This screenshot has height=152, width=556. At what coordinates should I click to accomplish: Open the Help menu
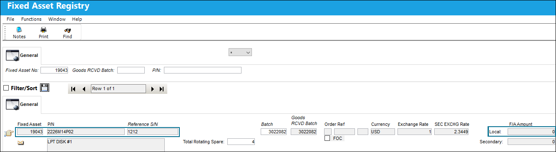[77, 19]
